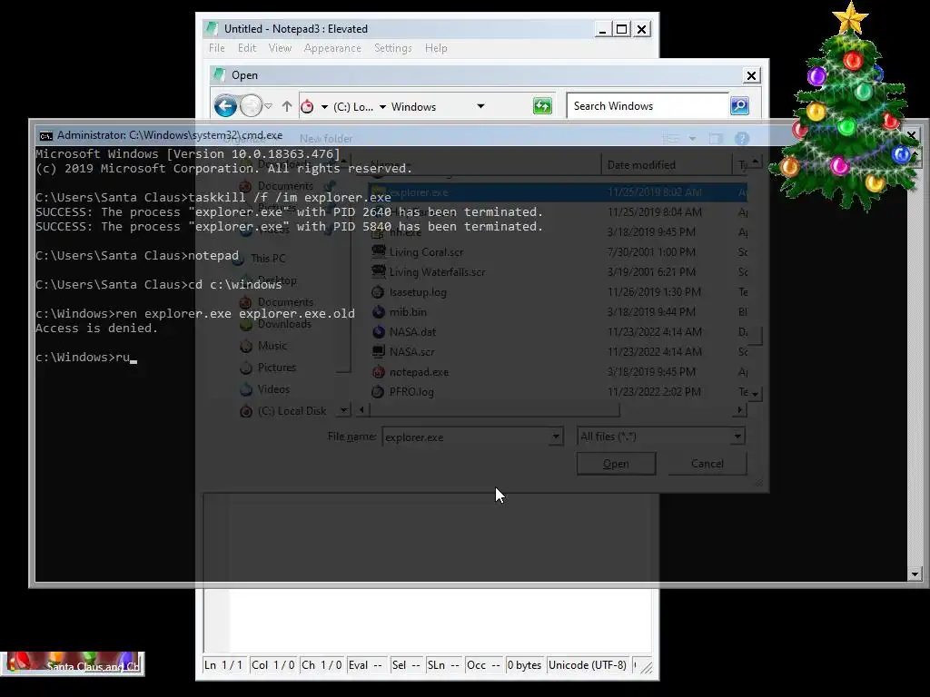Screen dimensions: 930x697
Task: Expand dropdown arrow before Windows breadcrumb
Action: (382, 107)
